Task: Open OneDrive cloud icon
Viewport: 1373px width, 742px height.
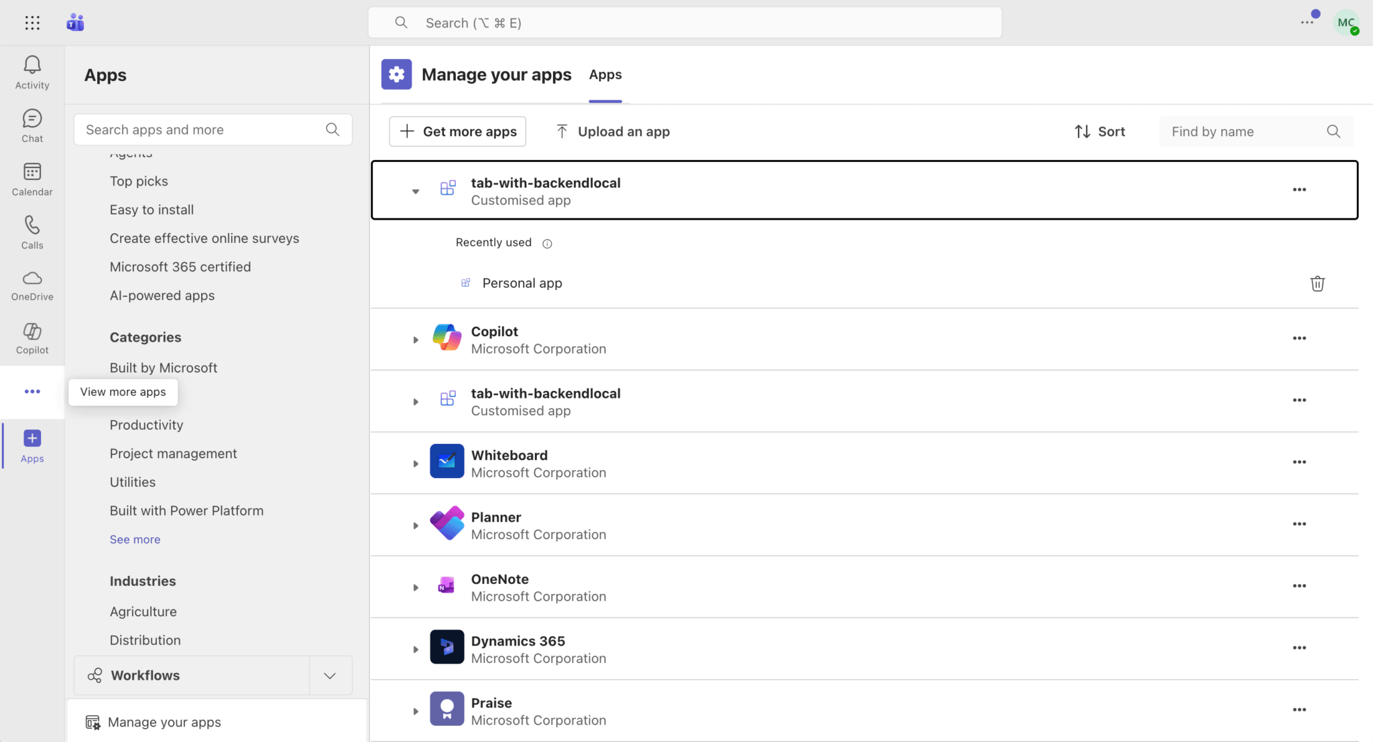Action: (x=32, y=285)
